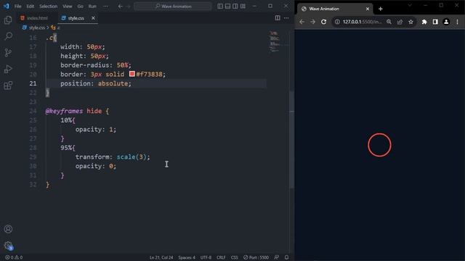Open the Run and Debug view

point(8,70)
